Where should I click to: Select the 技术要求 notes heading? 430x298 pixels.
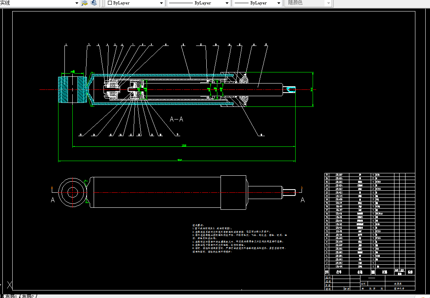click(x=198, y=225)
